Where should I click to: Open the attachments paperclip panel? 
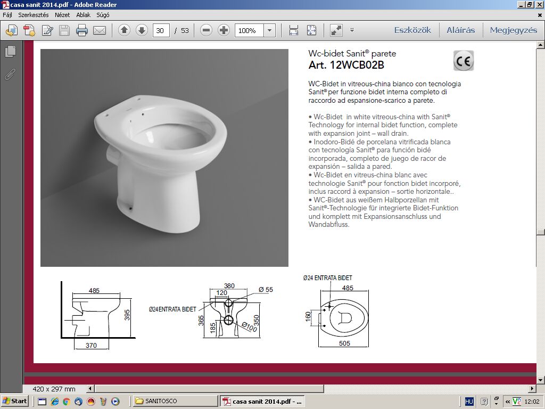[x=10, y=73]
